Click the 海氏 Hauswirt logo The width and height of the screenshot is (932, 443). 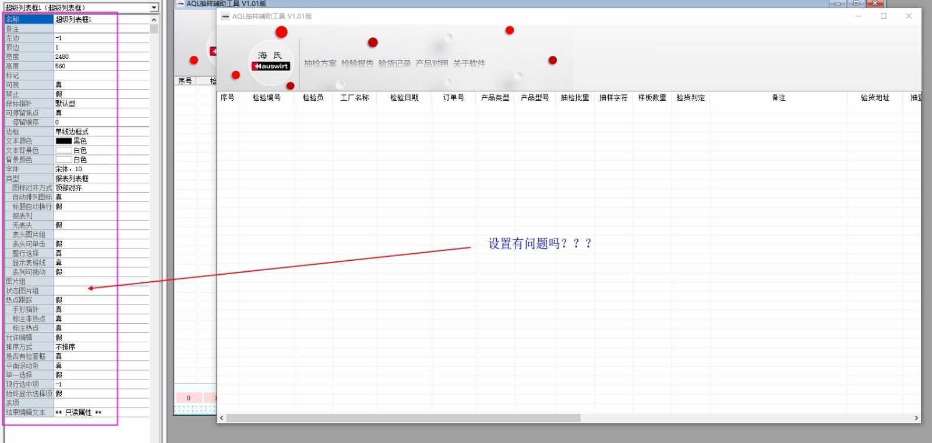(271, 62)
